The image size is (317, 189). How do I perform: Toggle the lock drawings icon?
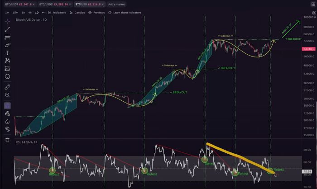(7, 121)
